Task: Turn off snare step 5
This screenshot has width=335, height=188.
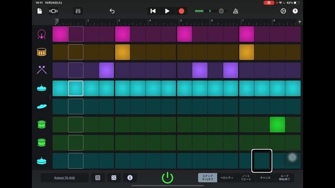Action: tap(122, 52)
